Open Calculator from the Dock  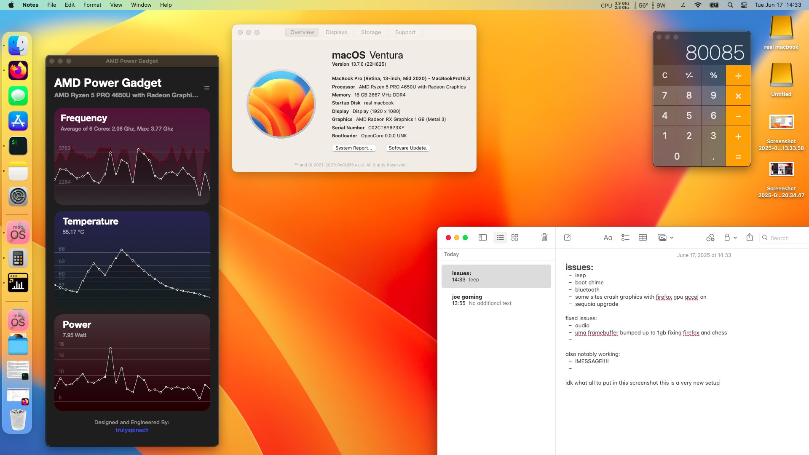click(x=18, y=258)
